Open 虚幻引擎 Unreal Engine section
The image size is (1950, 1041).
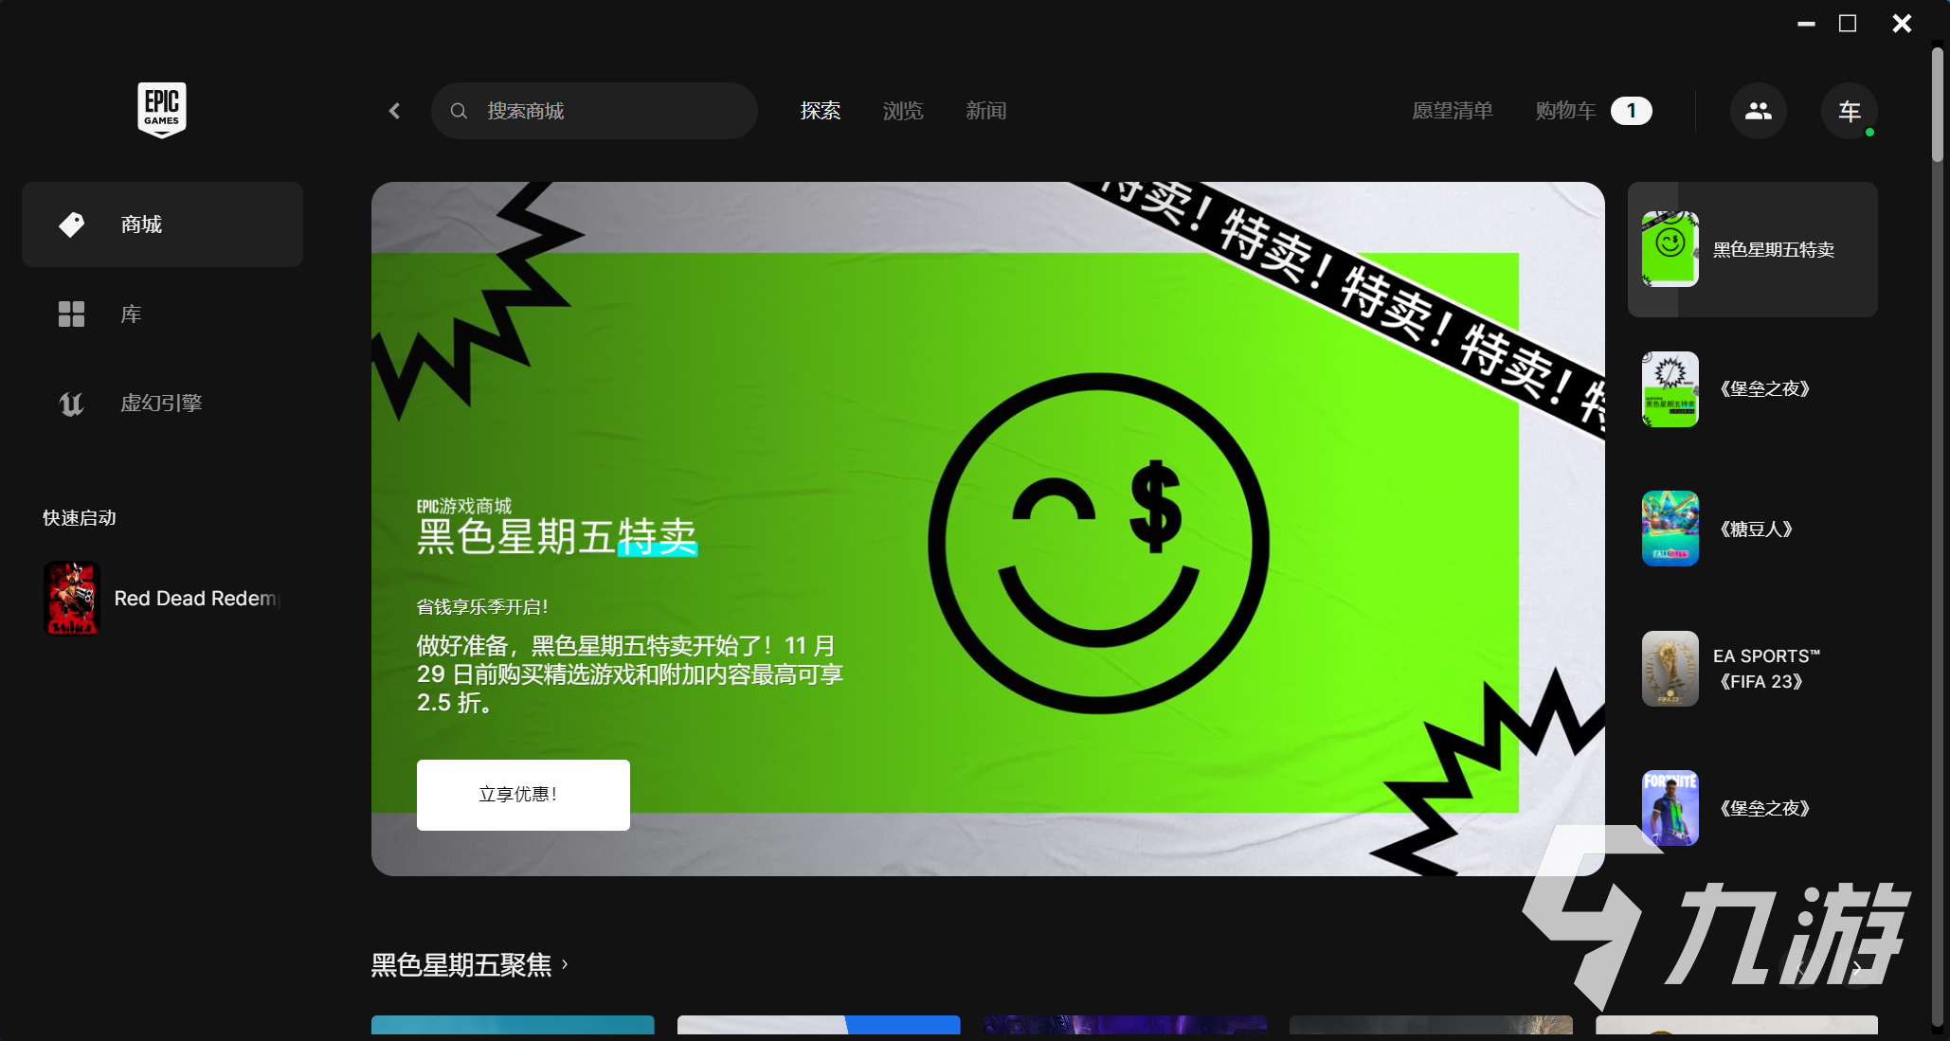(x=161, y=404)
